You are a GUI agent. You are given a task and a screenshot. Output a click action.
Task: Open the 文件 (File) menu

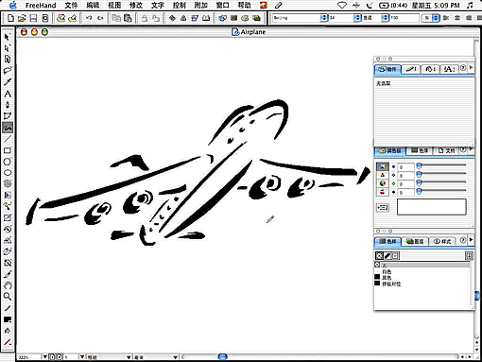coord(71,5)
